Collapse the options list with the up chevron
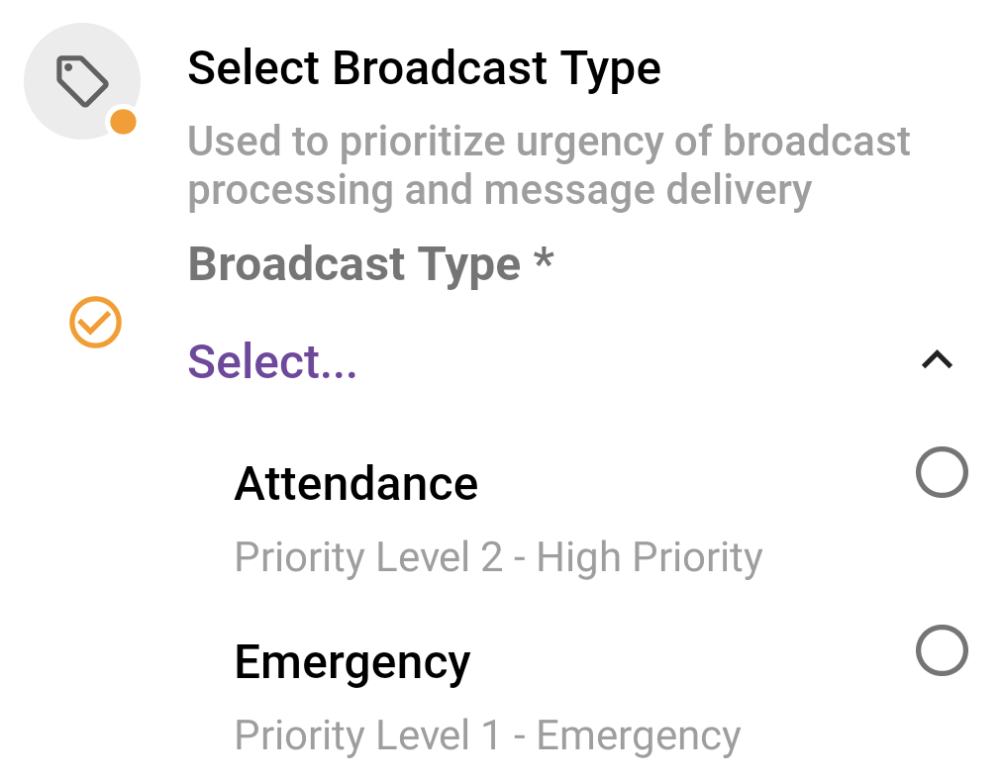 coord(939,360)
